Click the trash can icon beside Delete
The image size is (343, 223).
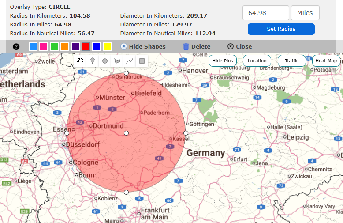[x=186, y=46]
